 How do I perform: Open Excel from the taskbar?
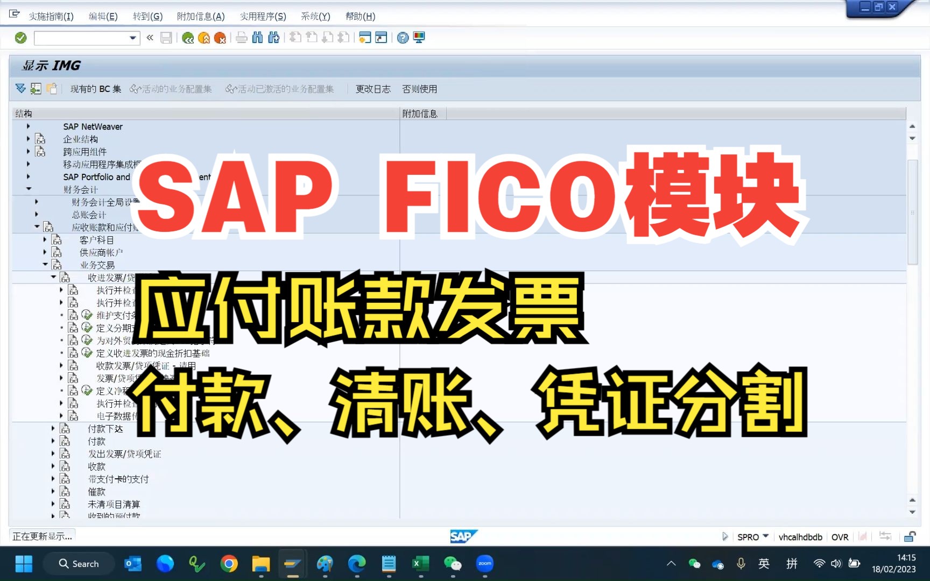420,564
